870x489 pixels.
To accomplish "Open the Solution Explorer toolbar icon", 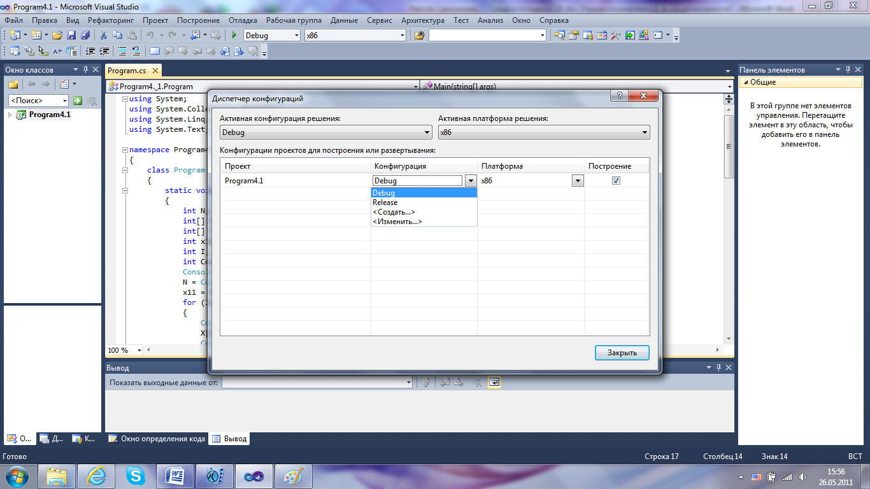I will [559, 35].
